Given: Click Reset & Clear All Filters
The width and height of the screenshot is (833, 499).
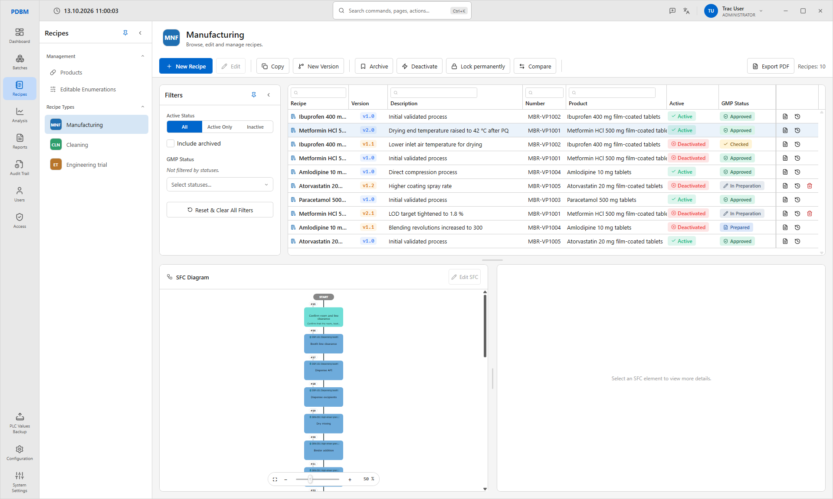Looking at the screenshot, I should pyautogui.click(x=220, y=210).
